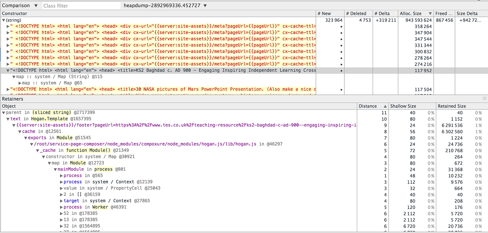
Task: Expand target in system / Context @27865
Action: click(61, 201)
